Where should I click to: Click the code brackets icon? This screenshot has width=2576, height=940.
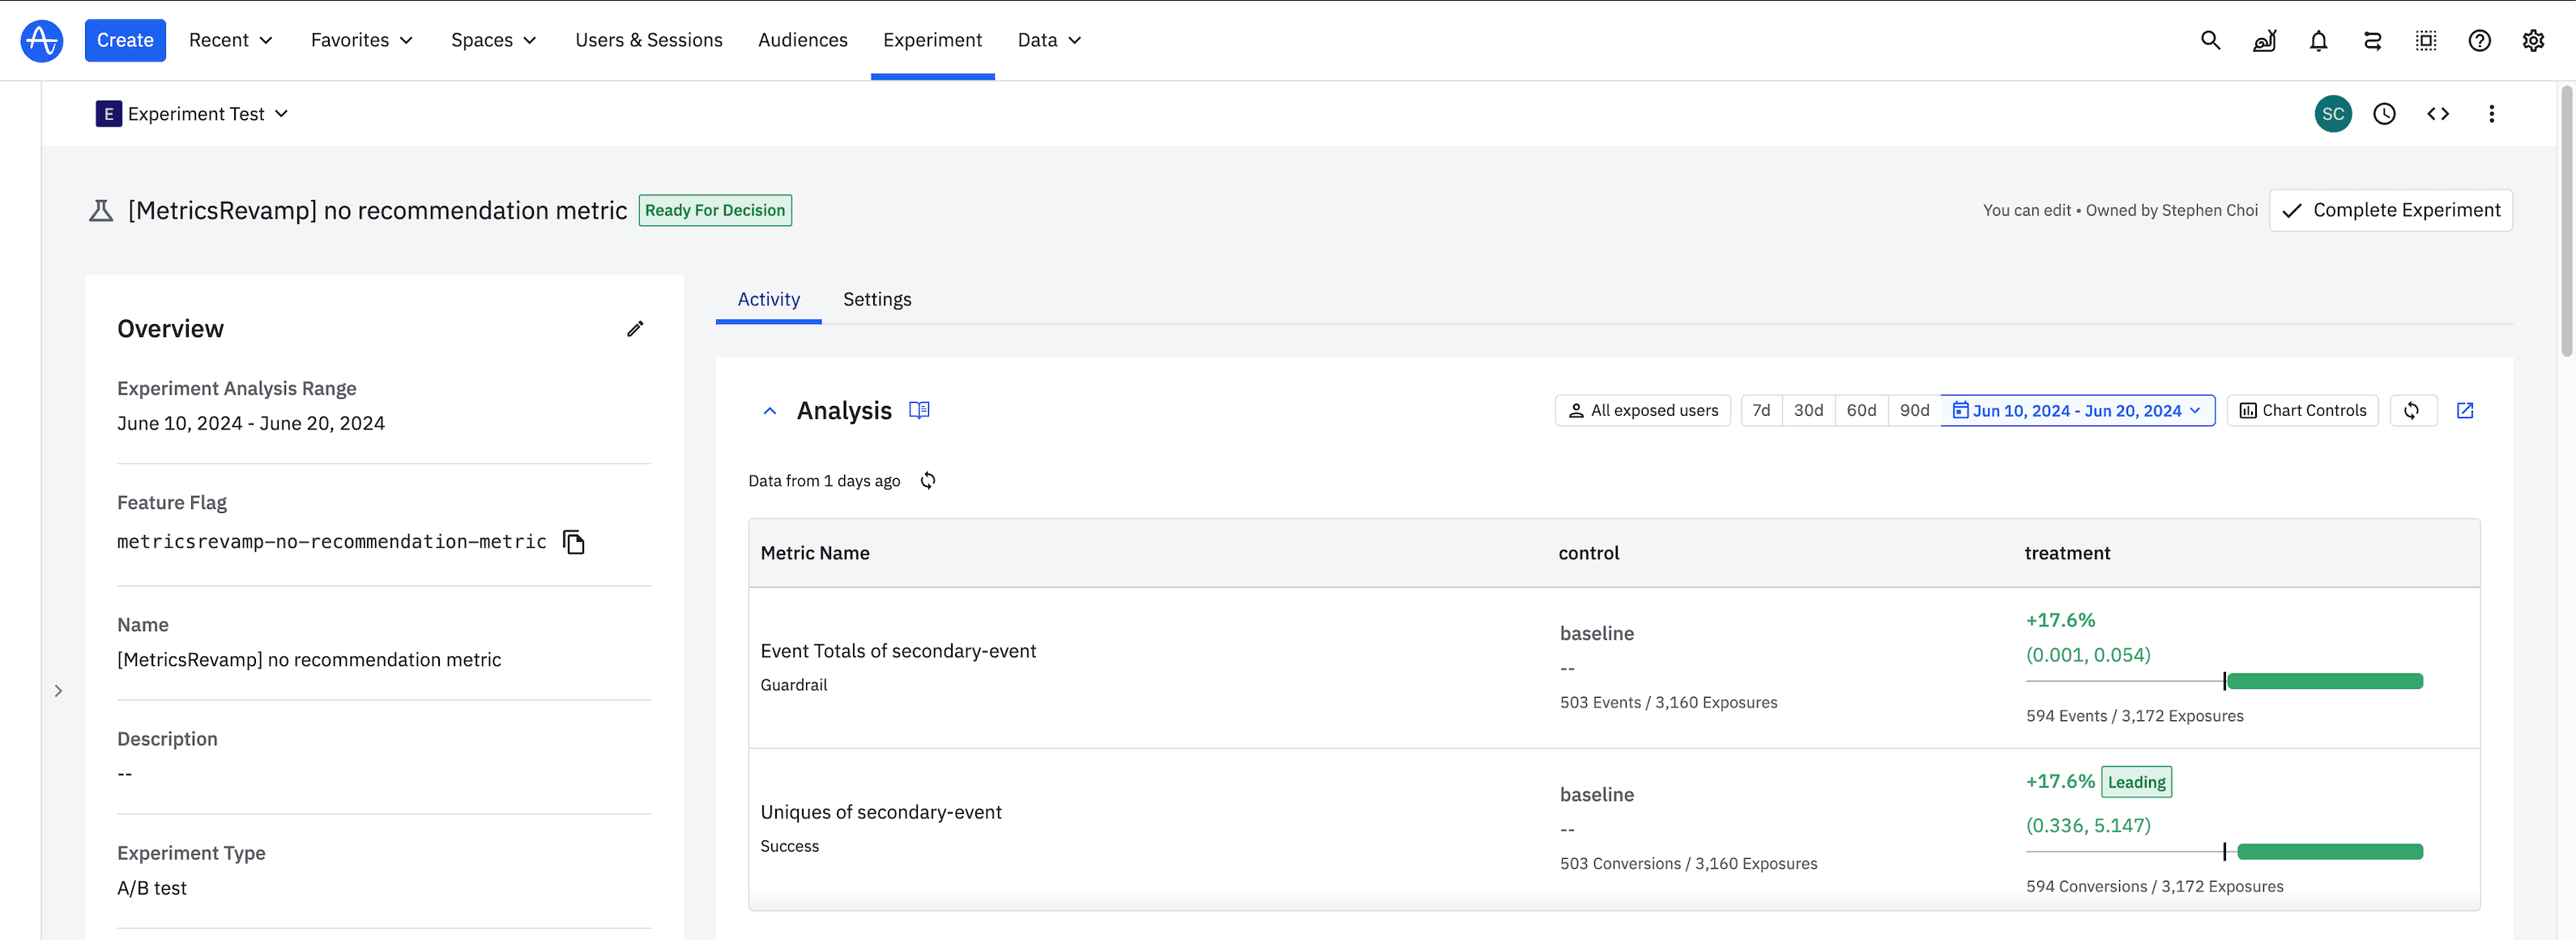(x=2438, y=114)
